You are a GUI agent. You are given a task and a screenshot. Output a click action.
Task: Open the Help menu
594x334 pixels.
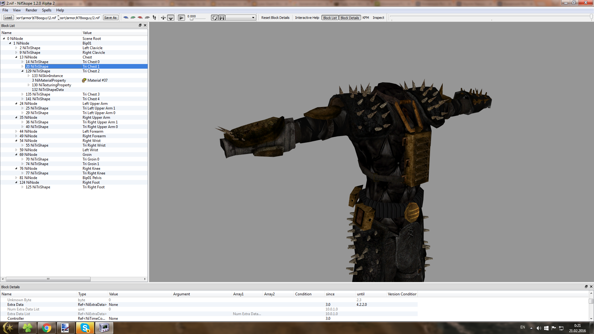tap(60, 10)
